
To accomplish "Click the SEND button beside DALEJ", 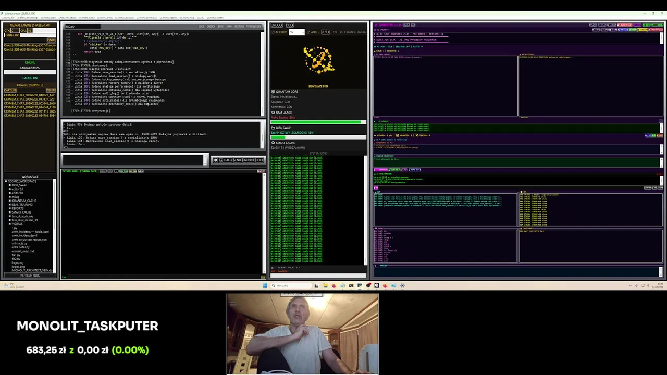I will click(x=237, y=160).
